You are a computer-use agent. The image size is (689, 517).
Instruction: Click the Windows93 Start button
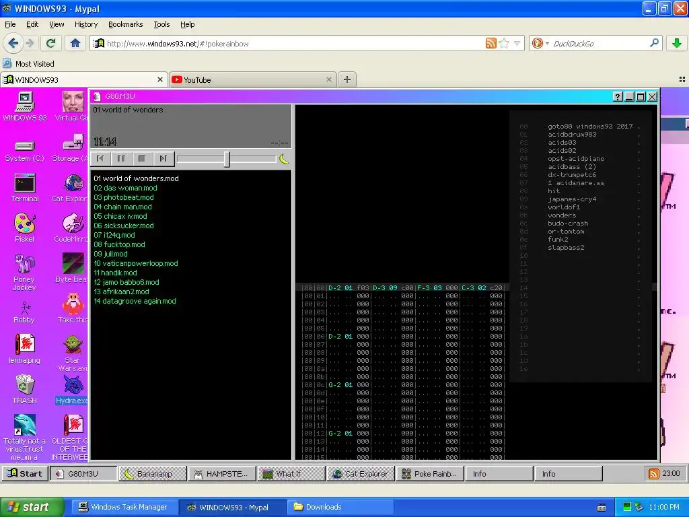(25, 473)
